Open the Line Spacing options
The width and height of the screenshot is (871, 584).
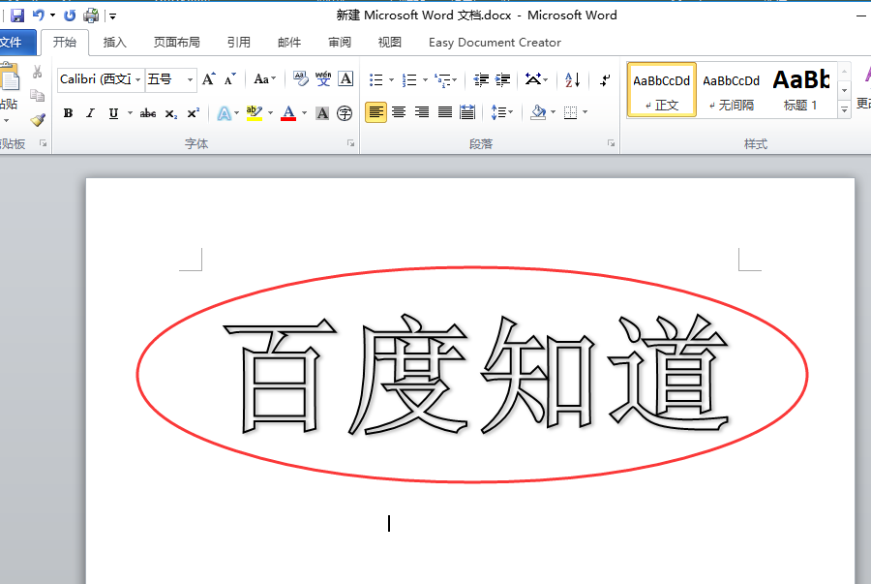501,112
